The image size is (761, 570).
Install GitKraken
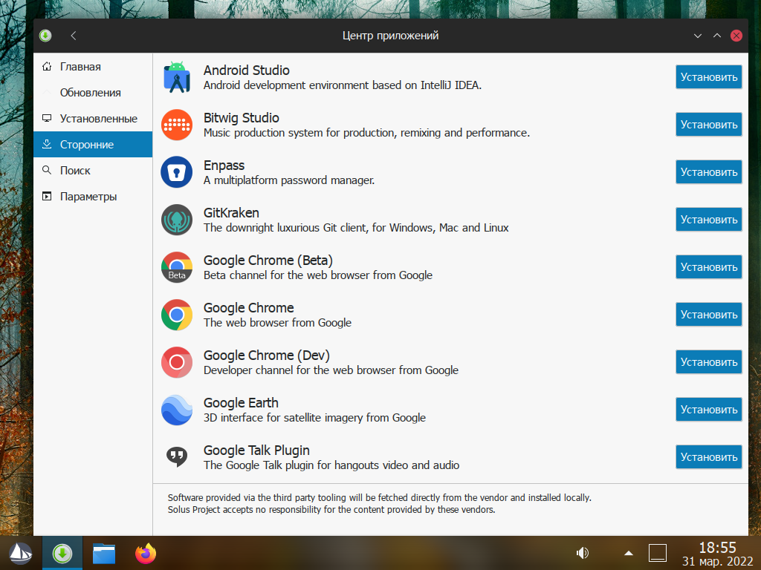[x=708, y=220]
